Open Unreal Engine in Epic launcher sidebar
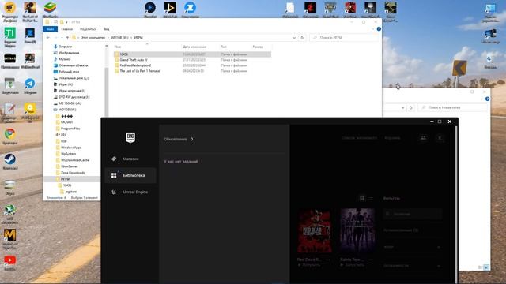The width and height of the screenshot is (506, 284). tap(130, 192)
